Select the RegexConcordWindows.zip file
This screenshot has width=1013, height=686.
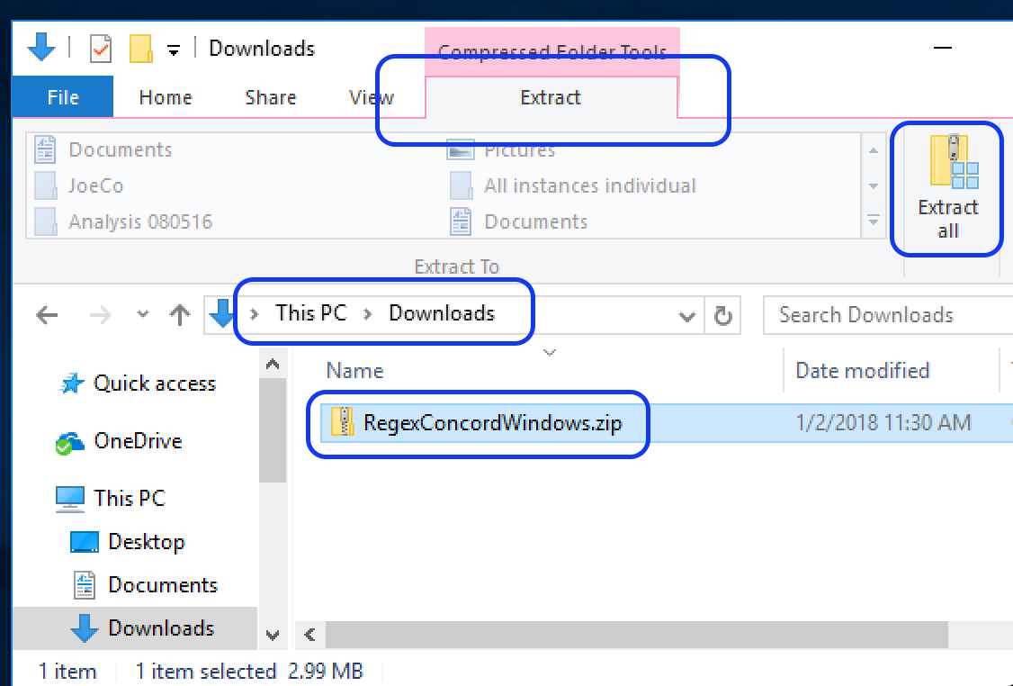coord(491,423)
